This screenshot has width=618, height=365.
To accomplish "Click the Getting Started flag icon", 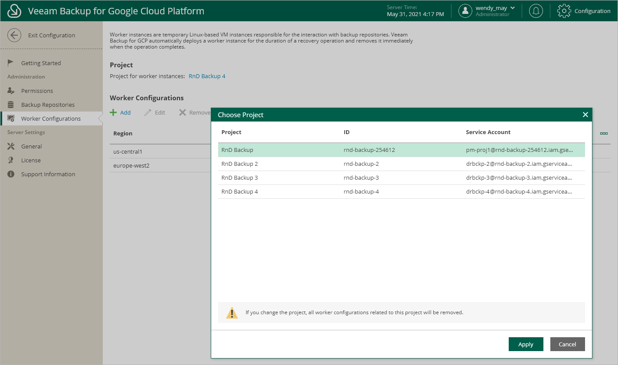I will coord(11,63).
